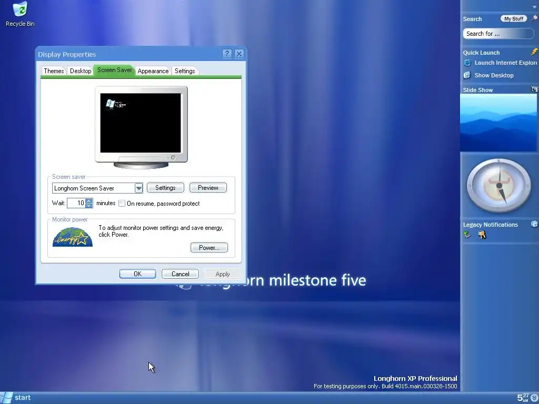This screenshot has width=539, height=404.
Task: Open monitor Power settings
Action: (209, 248)
